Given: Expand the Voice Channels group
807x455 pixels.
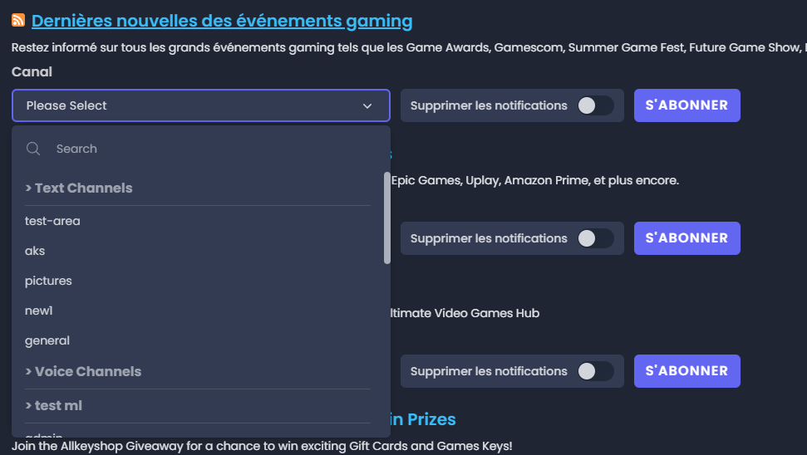Looking at the screenshot, I should point(83,372).
